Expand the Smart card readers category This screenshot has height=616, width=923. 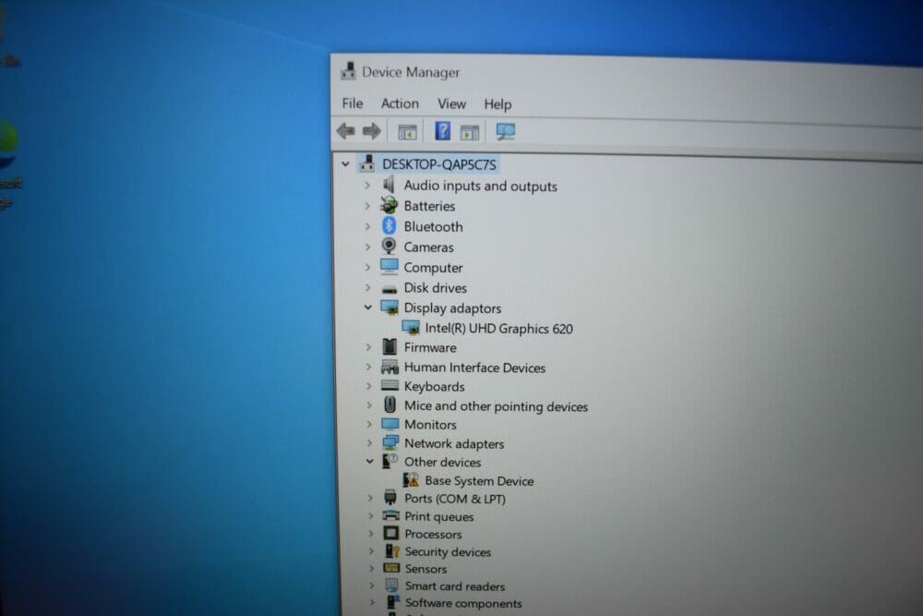(x=371, y=586)
